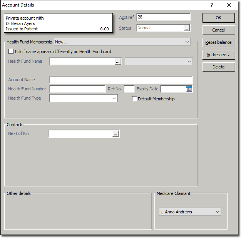Expand the dropdown beside Health Fund Name

click(189, 62)
